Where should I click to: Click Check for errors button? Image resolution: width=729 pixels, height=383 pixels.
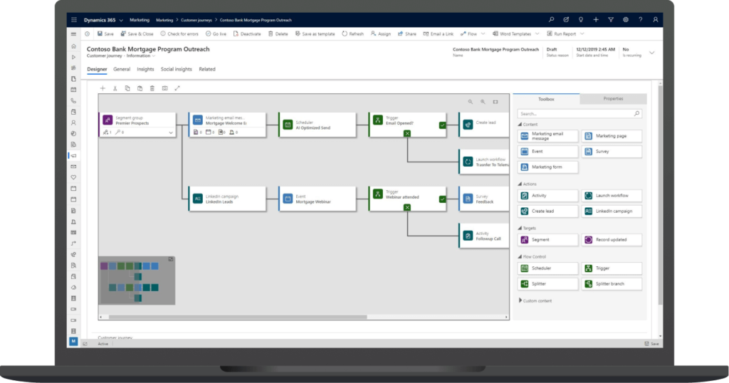179,34
